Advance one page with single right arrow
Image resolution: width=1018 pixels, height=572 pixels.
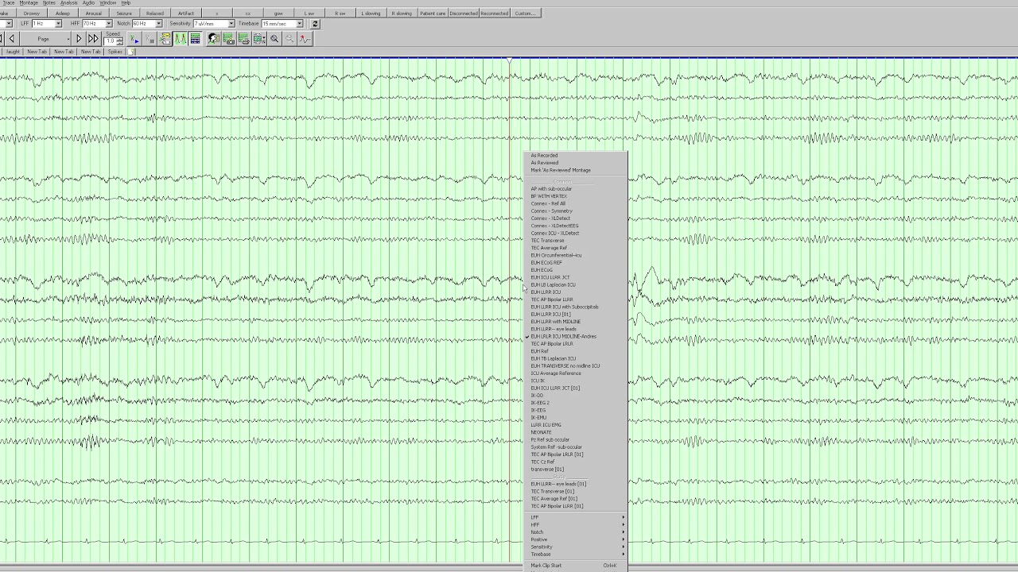pyautogui.click(x=79, y=39)
